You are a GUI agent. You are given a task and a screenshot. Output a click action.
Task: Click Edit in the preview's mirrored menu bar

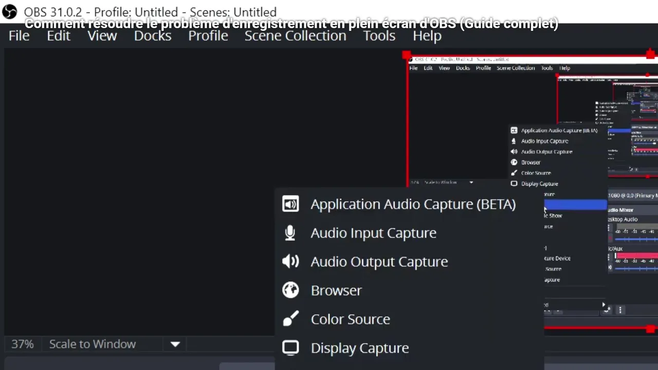428,68
